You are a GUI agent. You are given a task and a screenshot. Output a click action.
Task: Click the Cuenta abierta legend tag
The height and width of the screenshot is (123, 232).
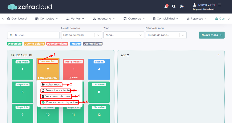point(34,44)
